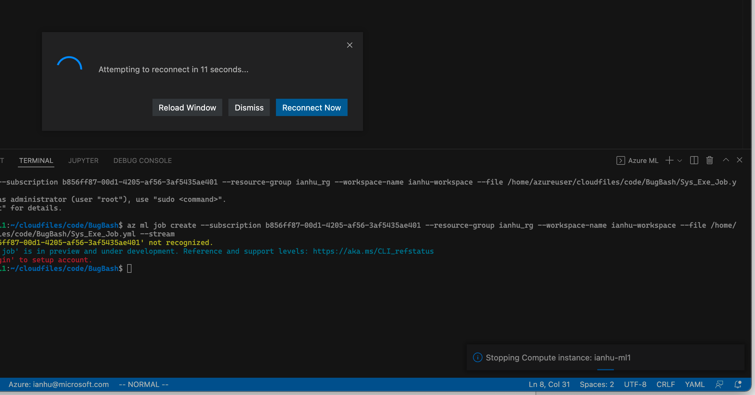Split the terminal with split icon

coord(694,160)
